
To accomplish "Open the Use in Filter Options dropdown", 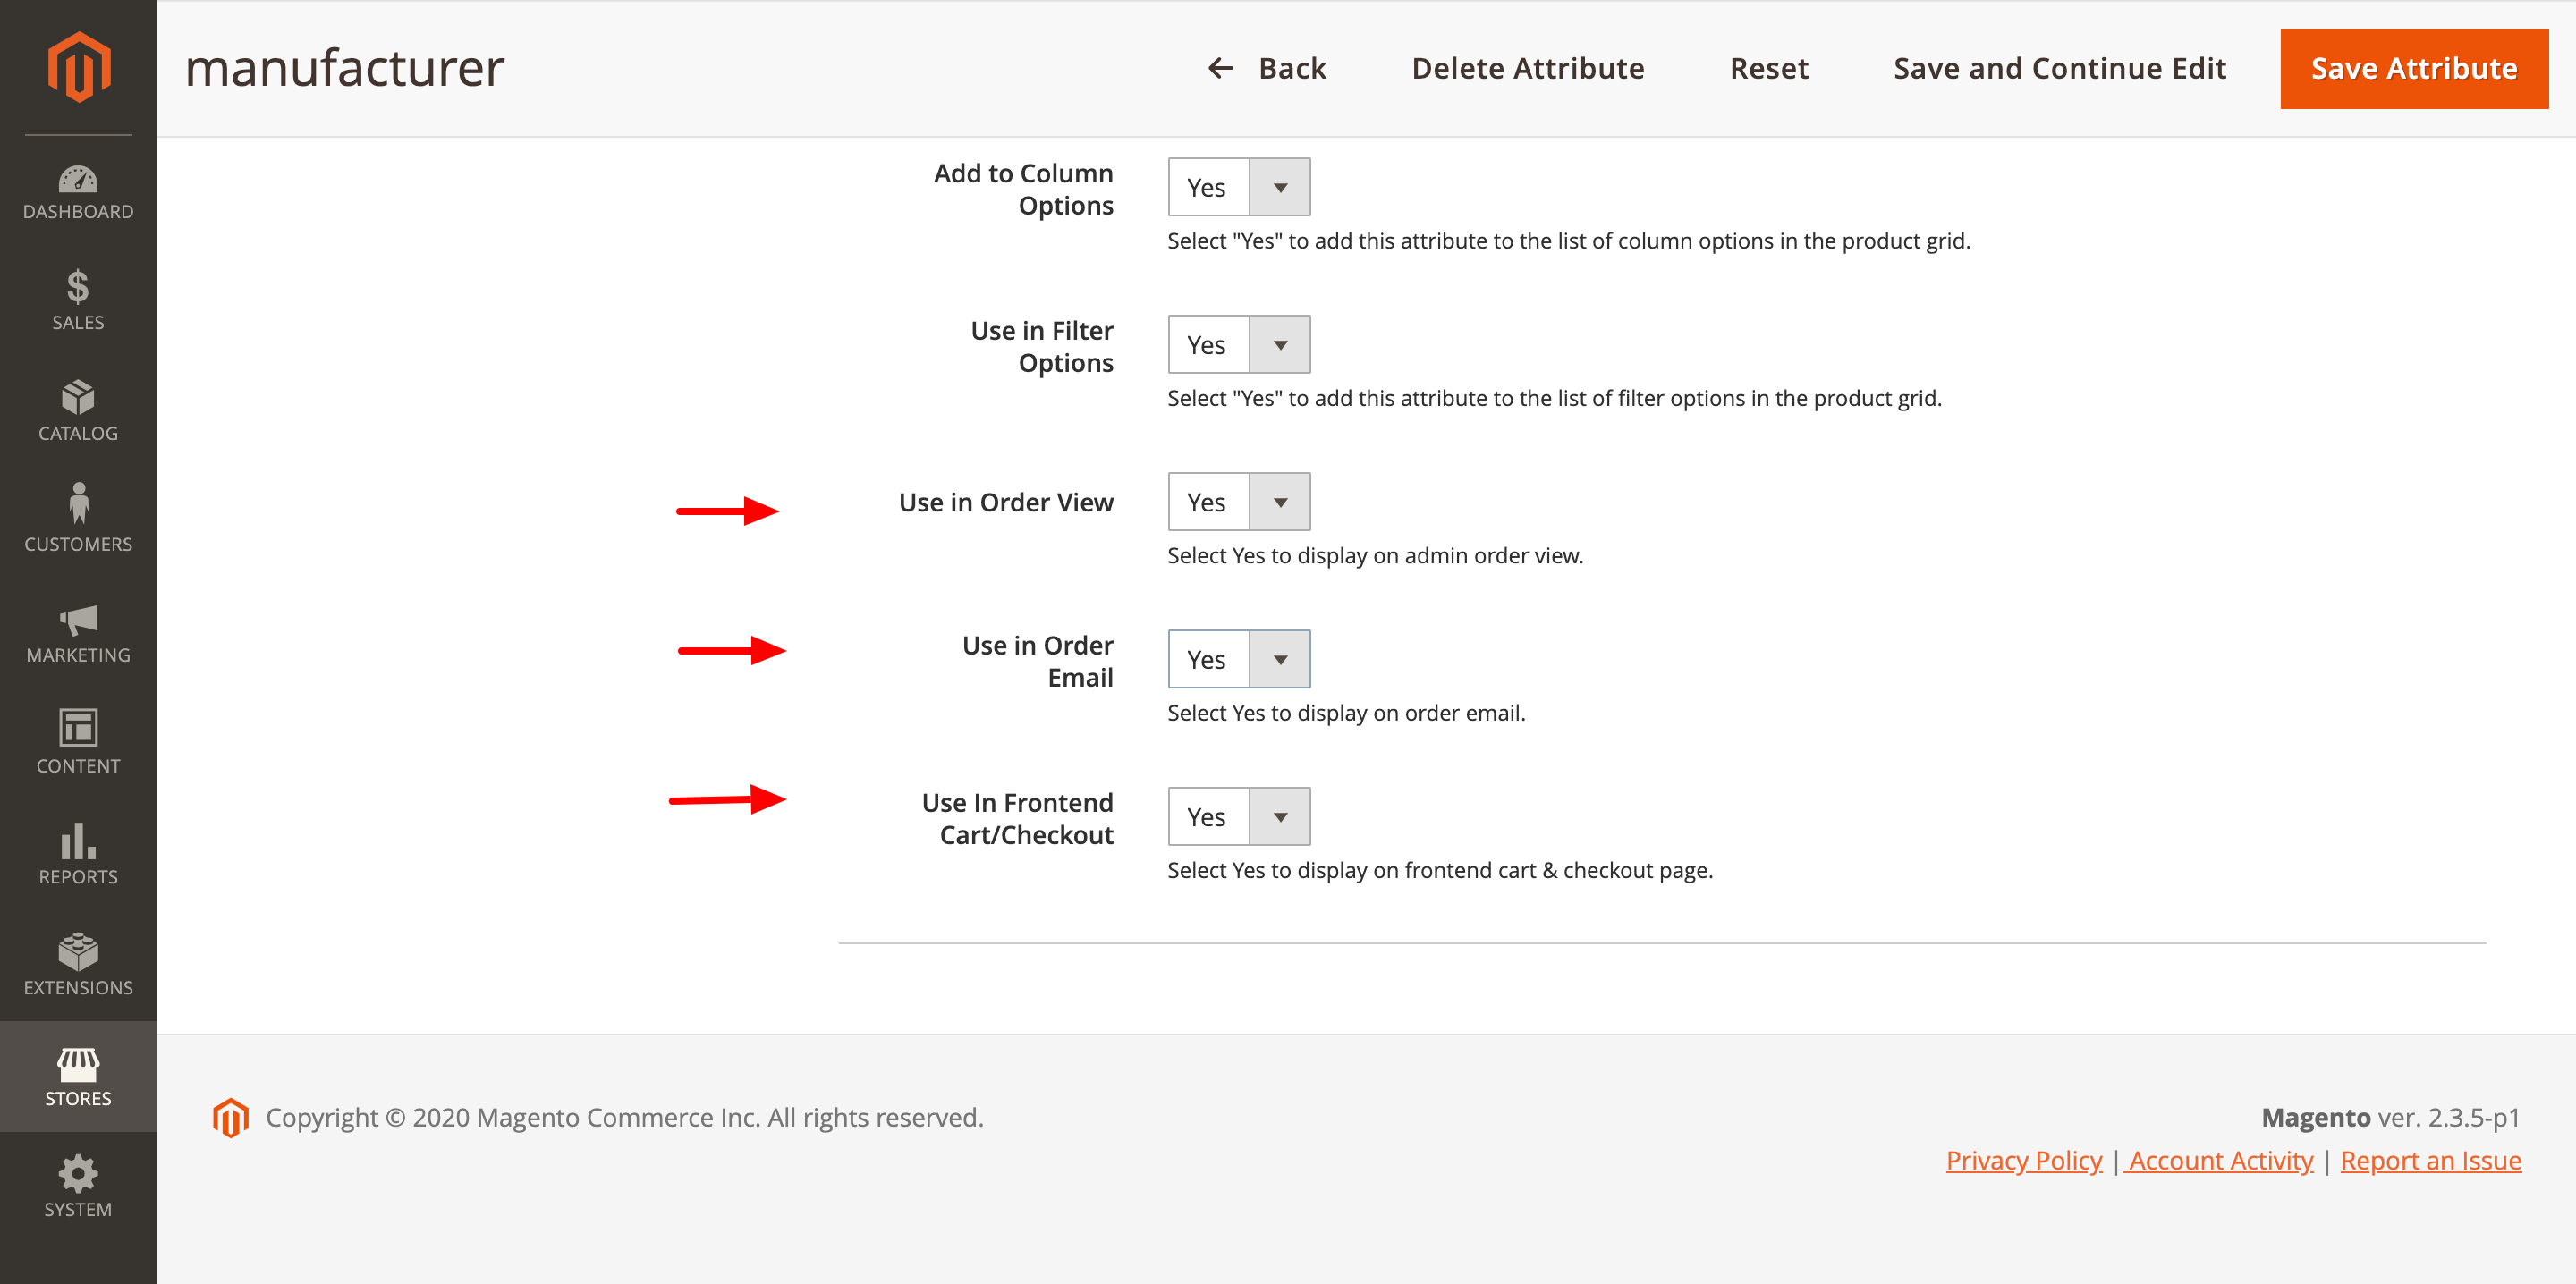I will click(x=1239, y=344).
